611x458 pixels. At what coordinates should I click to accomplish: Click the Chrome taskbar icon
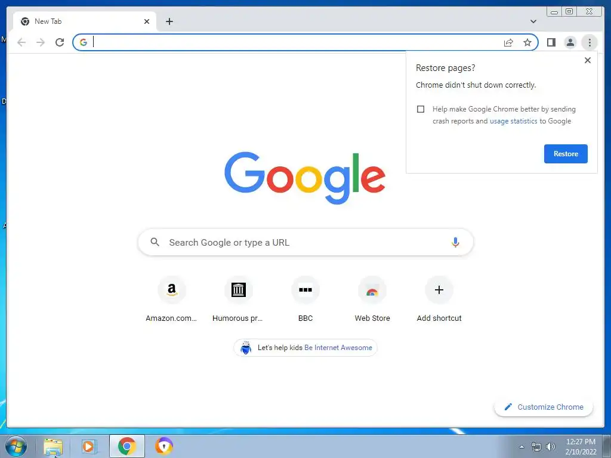point(127,446)
